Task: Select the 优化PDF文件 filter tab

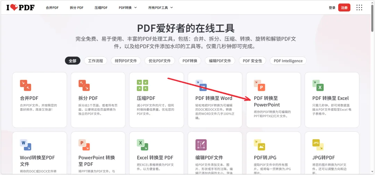Action: (x=160, y=61)
